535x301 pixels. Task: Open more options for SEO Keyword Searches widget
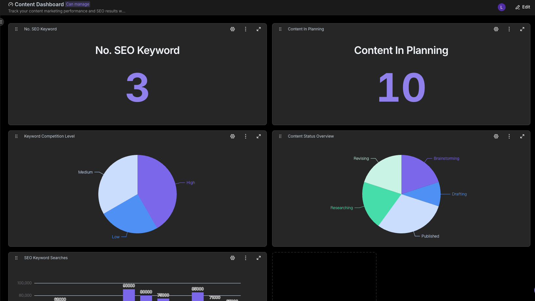[x=246, y=258]
